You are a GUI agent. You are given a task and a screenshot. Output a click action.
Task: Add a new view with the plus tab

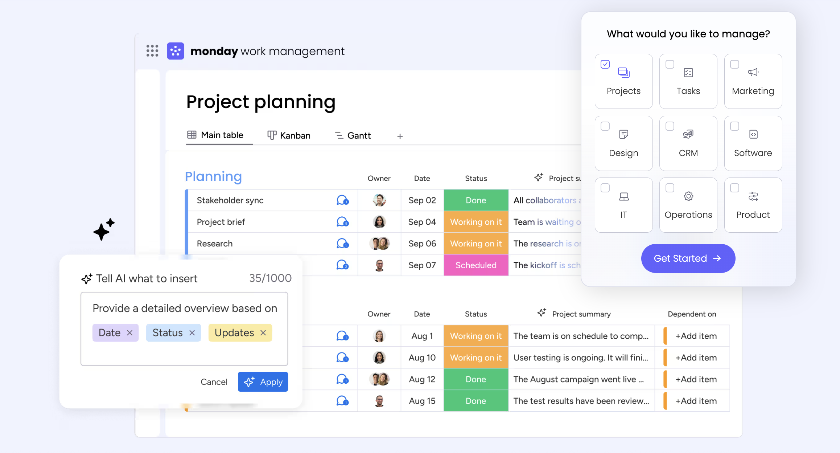(400, 136)
